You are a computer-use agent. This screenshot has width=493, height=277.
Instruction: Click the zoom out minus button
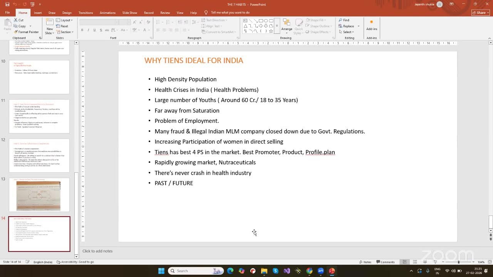[443, 262]
